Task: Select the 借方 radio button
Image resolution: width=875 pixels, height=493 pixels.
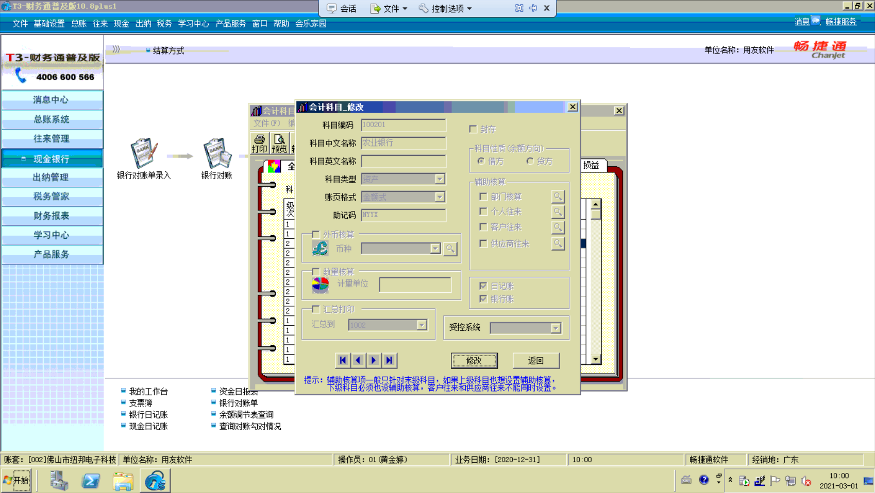Action: point(481,161)
